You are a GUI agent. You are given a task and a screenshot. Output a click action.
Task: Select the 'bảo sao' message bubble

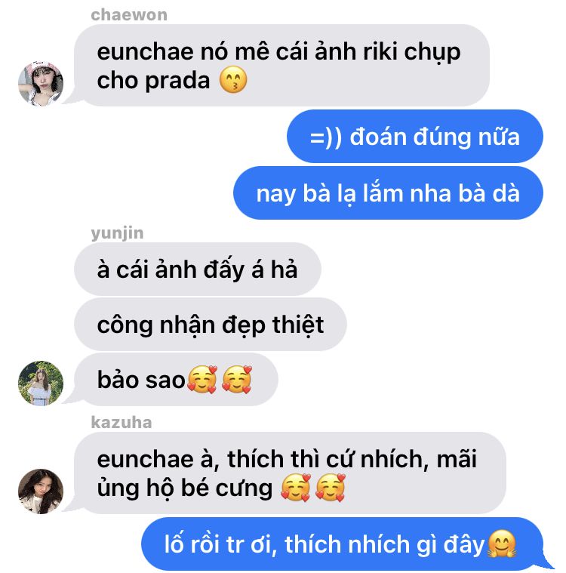tap(176, 379)
